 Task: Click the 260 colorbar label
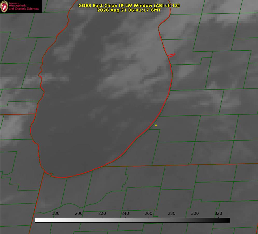point(148,213)
